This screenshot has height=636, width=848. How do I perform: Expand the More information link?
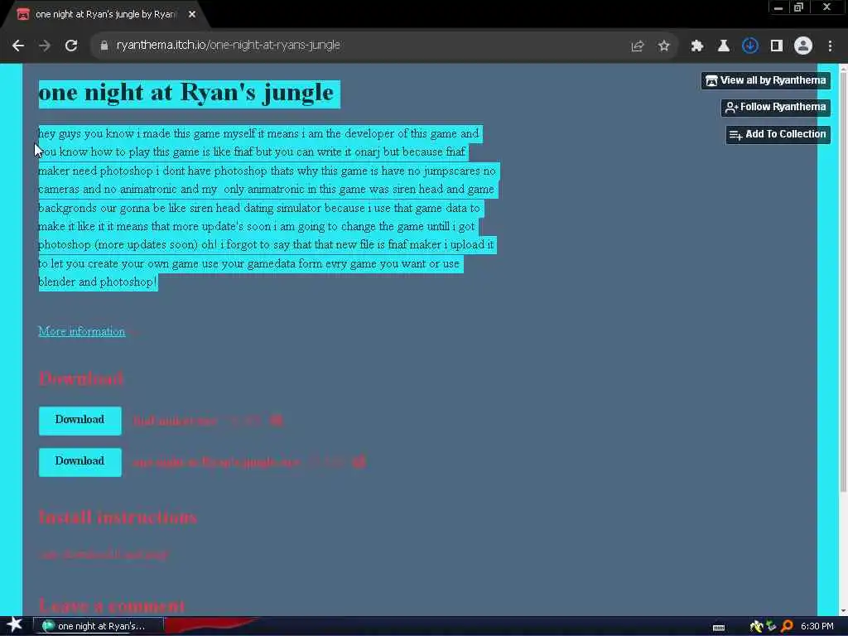click(82, 331)
